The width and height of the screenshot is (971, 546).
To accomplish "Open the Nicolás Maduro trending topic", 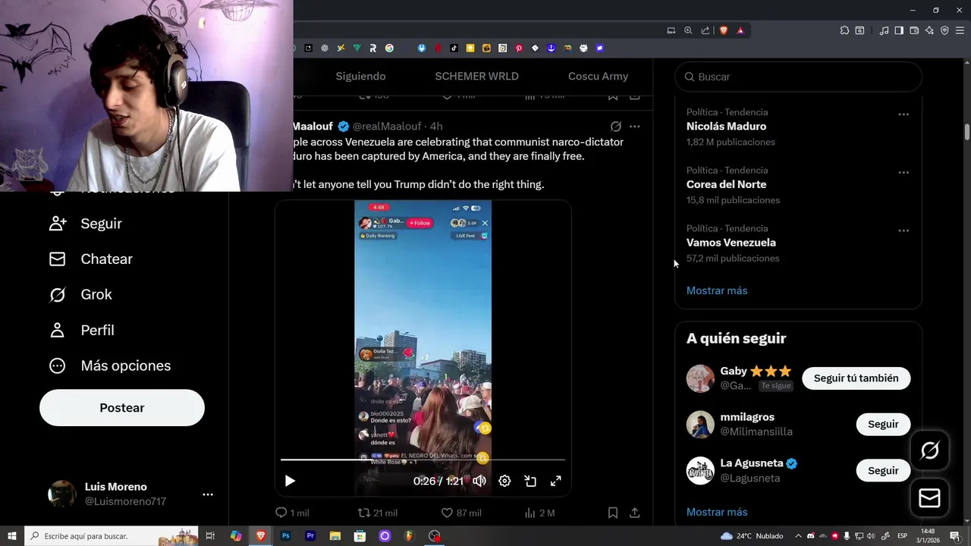I will pyautogui.click(x=726, y=127).
